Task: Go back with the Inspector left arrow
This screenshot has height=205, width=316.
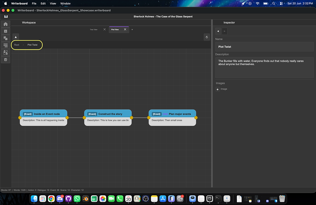Action: (x=218, y=31)
